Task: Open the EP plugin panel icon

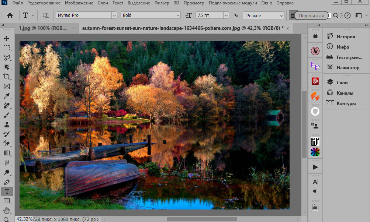Action: click(315, 66)
